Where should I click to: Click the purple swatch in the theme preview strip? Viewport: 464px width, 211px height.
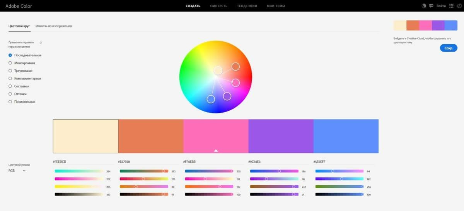[438, 25]
